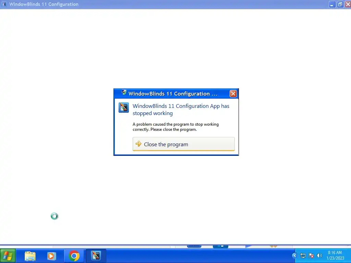
Task: Click the Close the program button
Action: 184,144
